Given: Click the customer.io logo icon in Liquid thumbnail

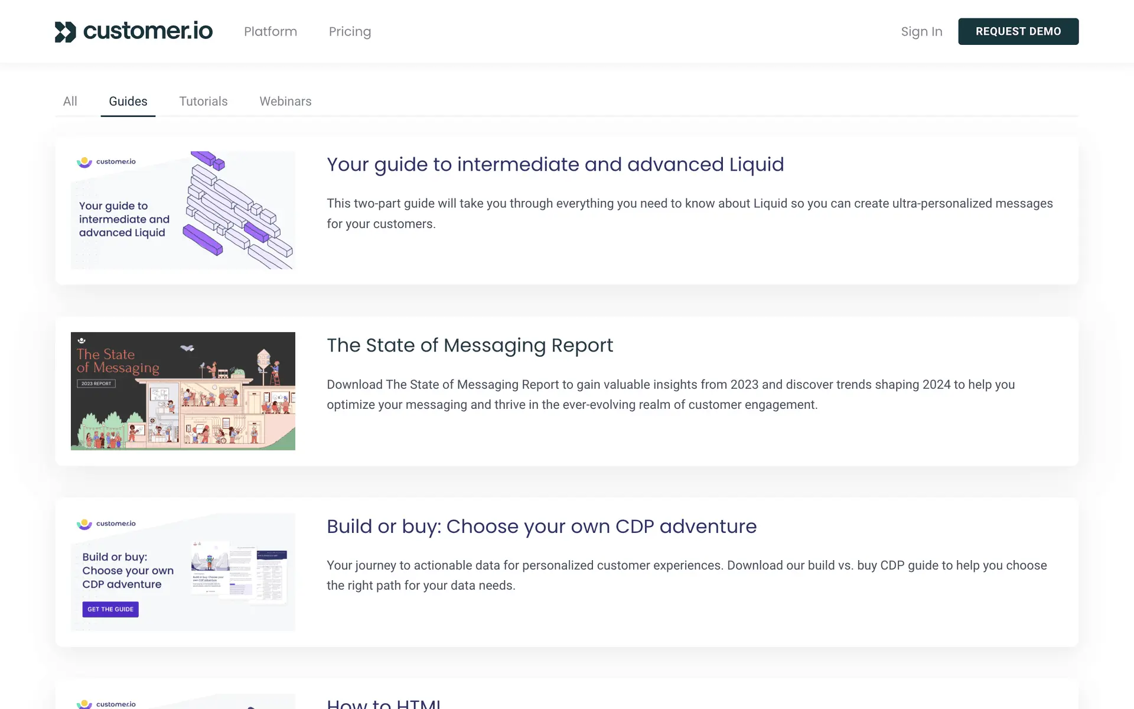Looking at the screenshot, I should click(x=84, y=162).
